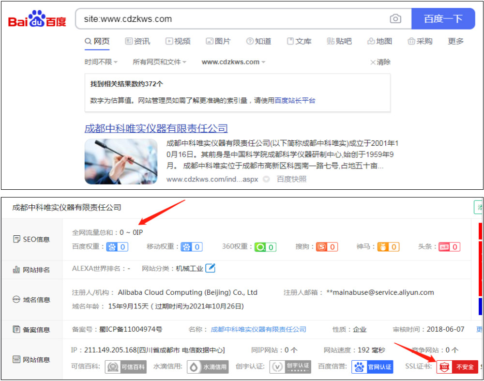Open the 百度快照 cached link
Screen dimensions: 484x381
click(291, 180)
